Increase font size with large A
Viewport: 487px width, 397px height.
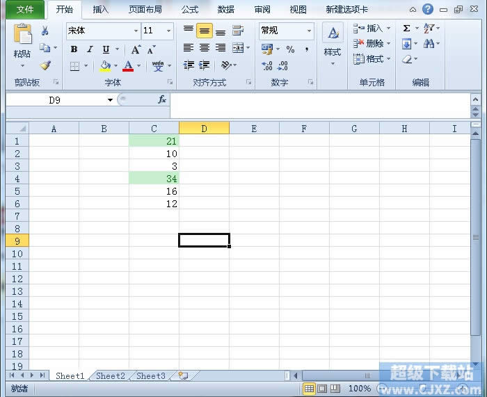click(136, 49)
